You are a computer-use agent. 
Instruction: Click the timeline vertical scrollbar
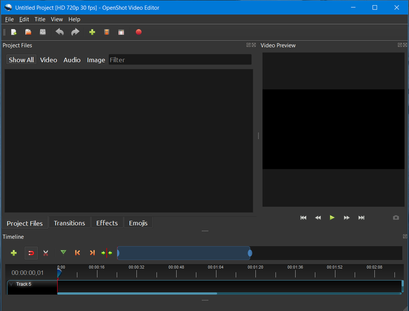(403, 283)
